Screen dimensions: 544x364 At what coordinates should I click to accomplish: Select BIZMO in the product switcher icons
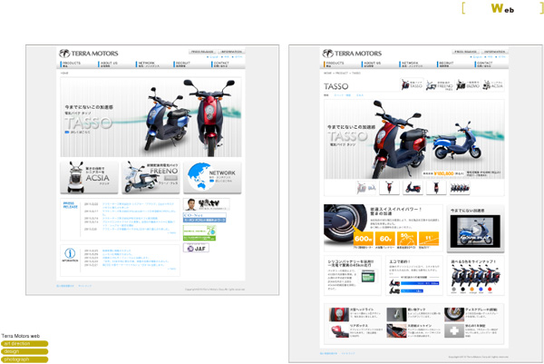(468, 84)
